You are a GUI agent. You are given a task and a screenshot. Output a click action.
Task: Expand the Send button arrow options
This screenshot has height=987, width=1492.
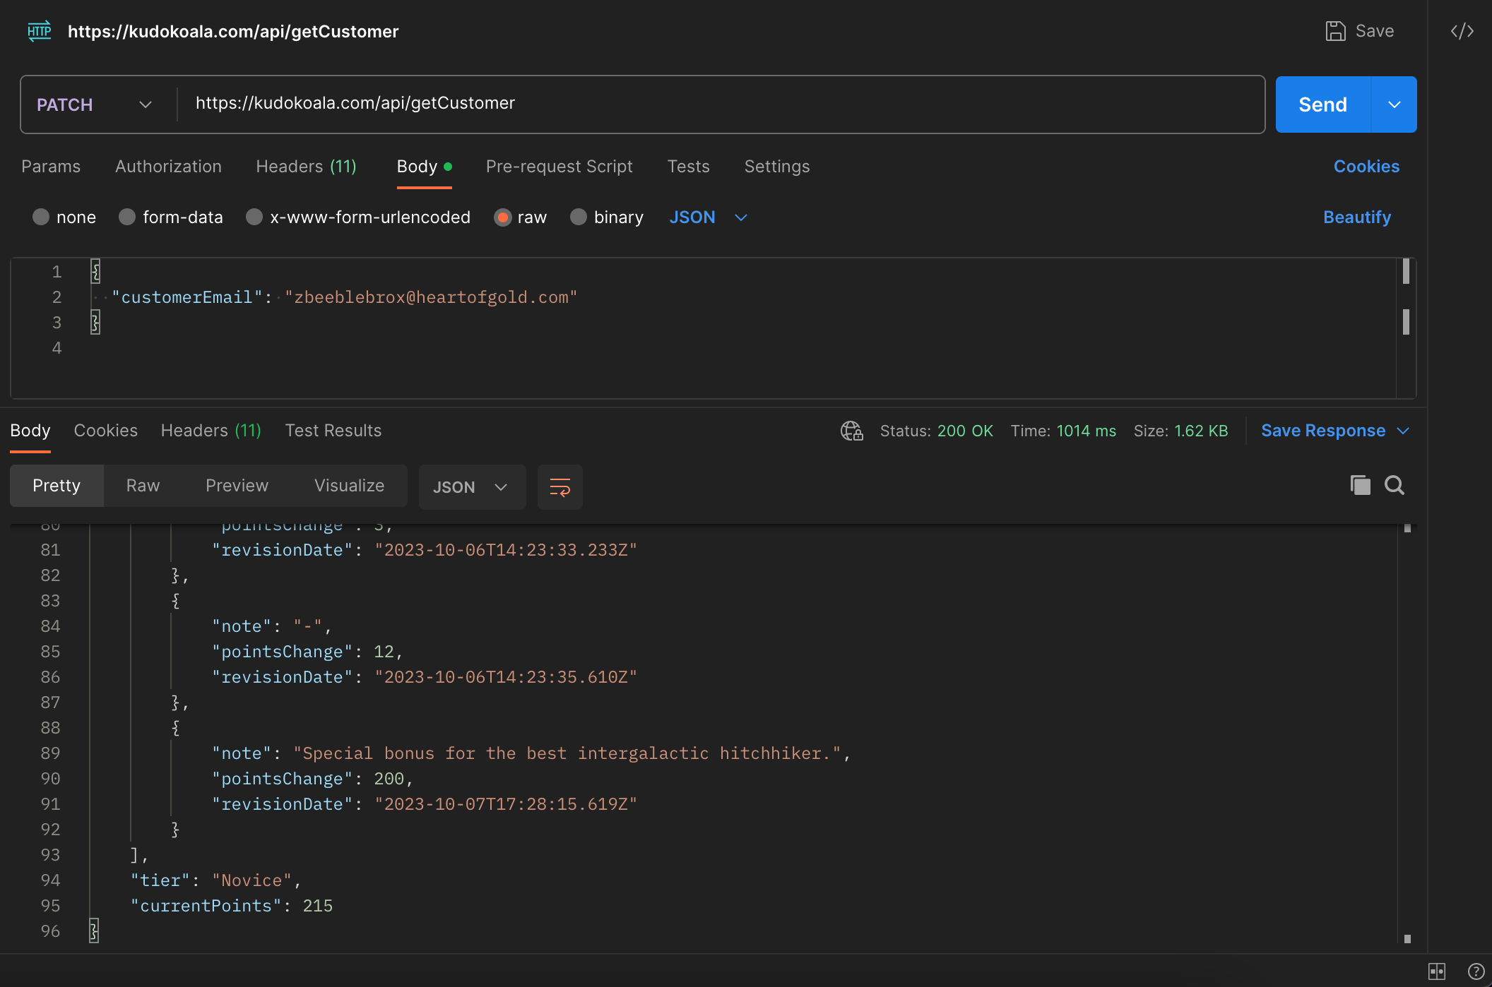[1394, 104]
